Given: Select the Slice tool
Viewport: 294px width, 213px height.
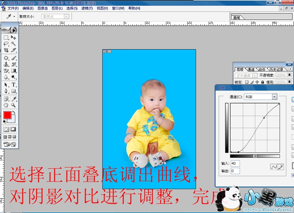Looking at the screenshot, I should tap(13, 50).
